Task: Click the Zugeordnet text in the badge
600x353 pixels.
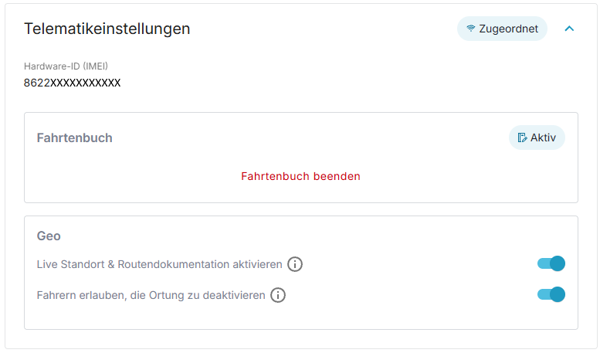Action: [509, 29]
